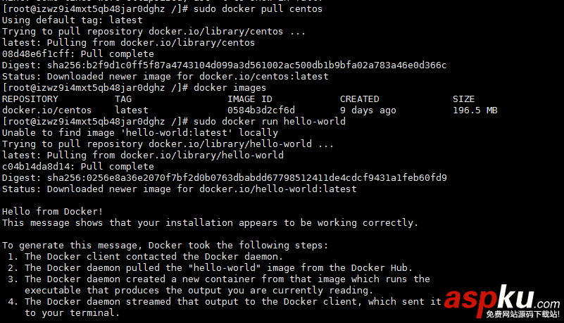Select the REPOSITORY column header
Image resolution: width=564 pixels, height=323 pixels.
point(30,99)
